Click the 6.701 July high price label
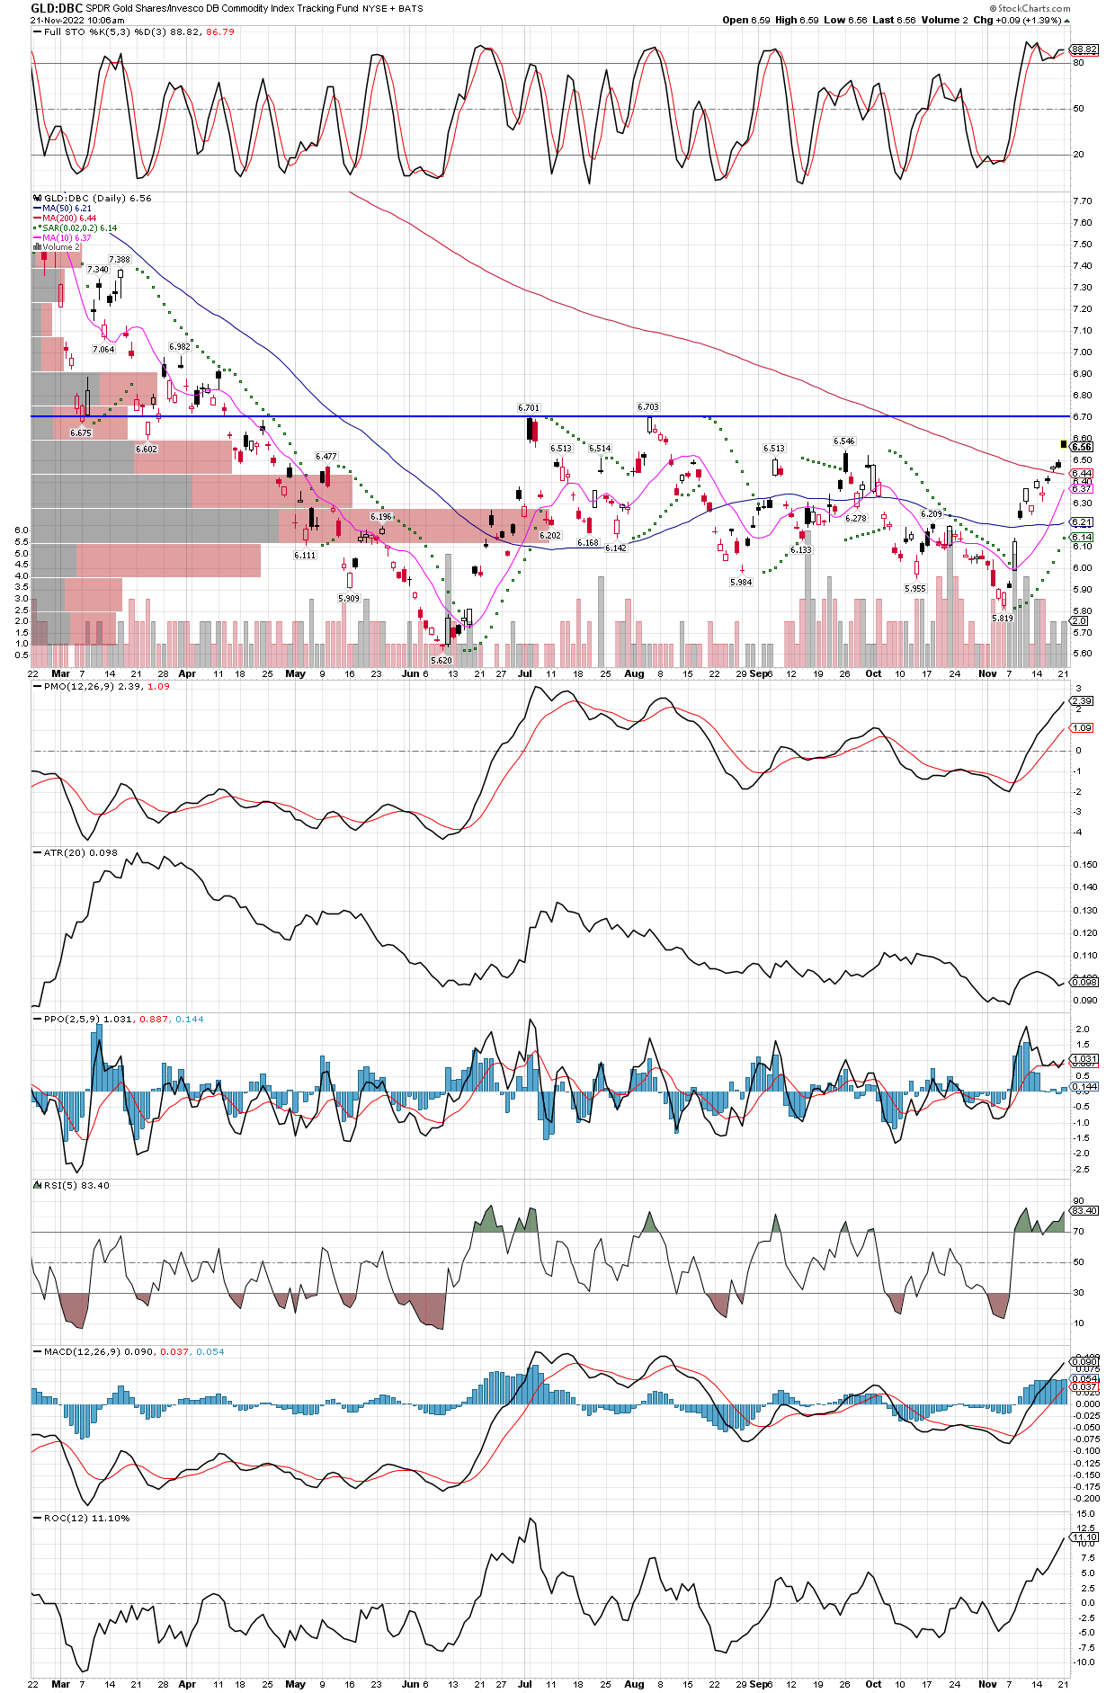The width and height of the screenshot is (1115, 1693). pyautogui.click(x=529, y=408)
